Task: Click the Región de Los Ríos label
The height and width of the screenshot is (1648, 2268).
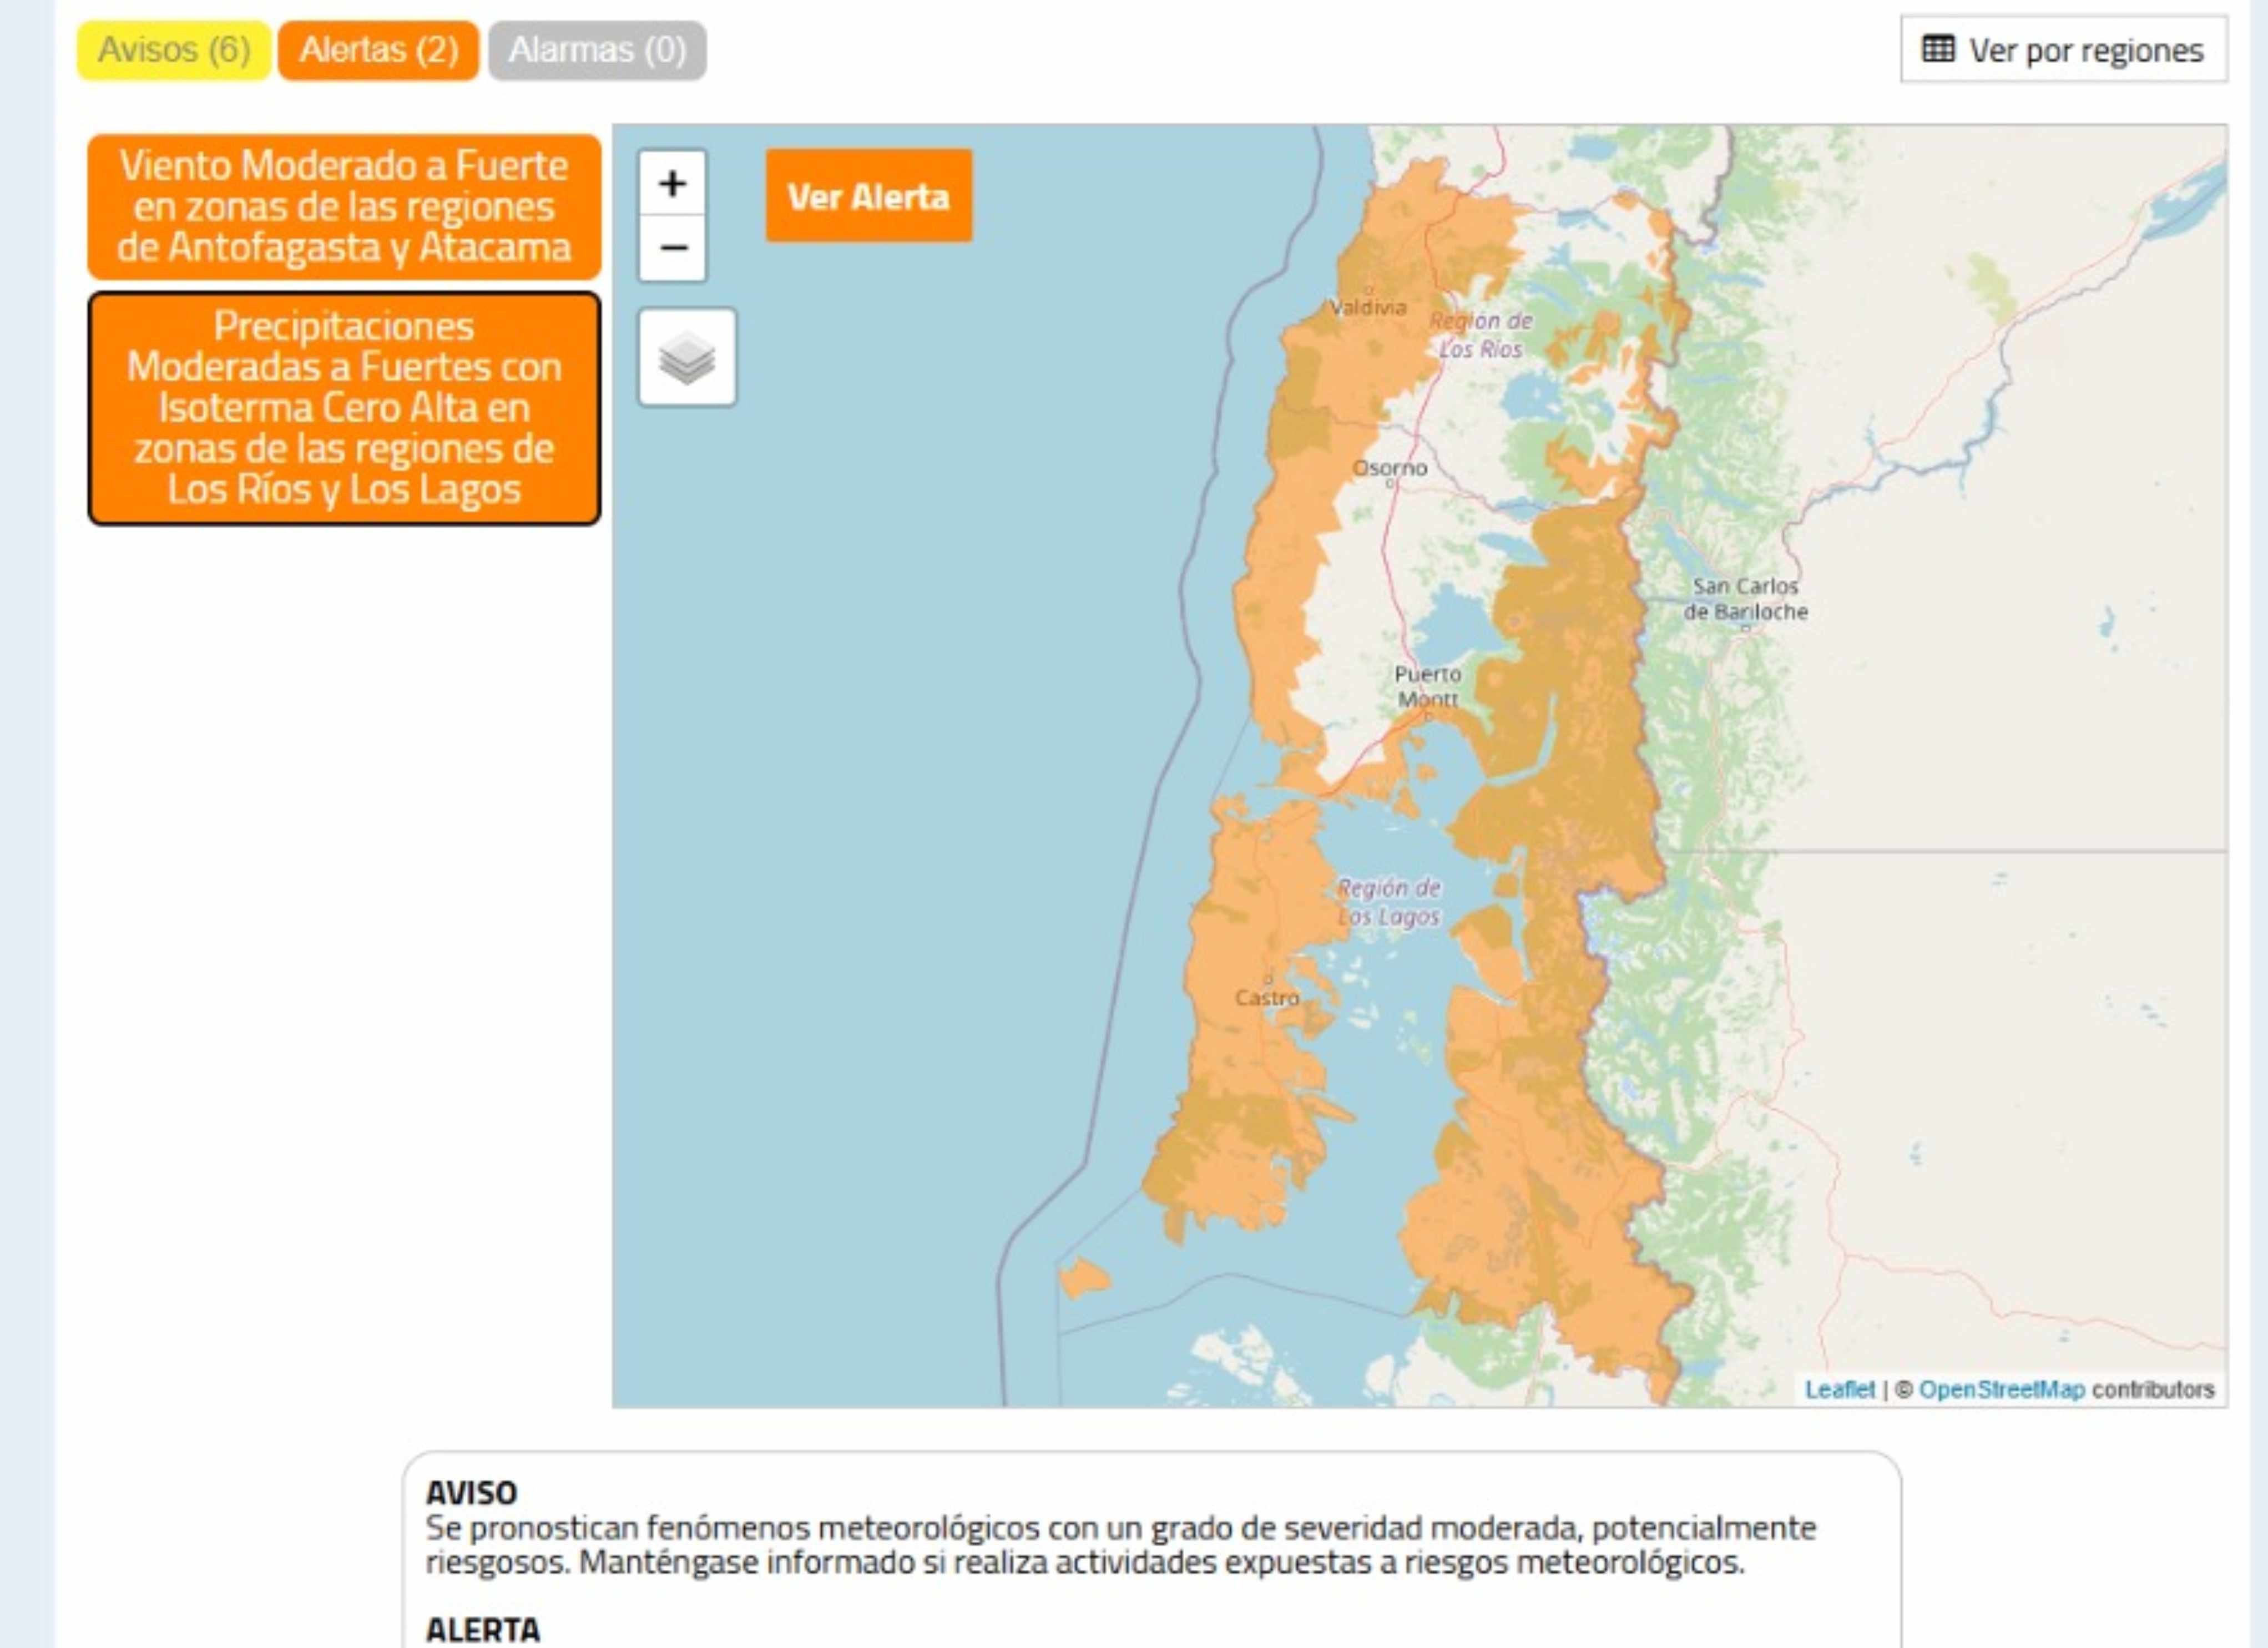Action: pyautogui.click(x=1480, y=334)
